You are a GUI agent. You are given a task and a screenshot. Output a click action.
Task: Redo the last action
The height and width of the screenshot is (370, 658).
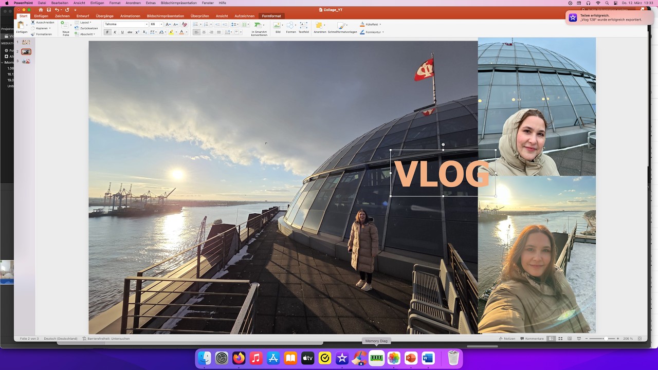tap(67, 10)
